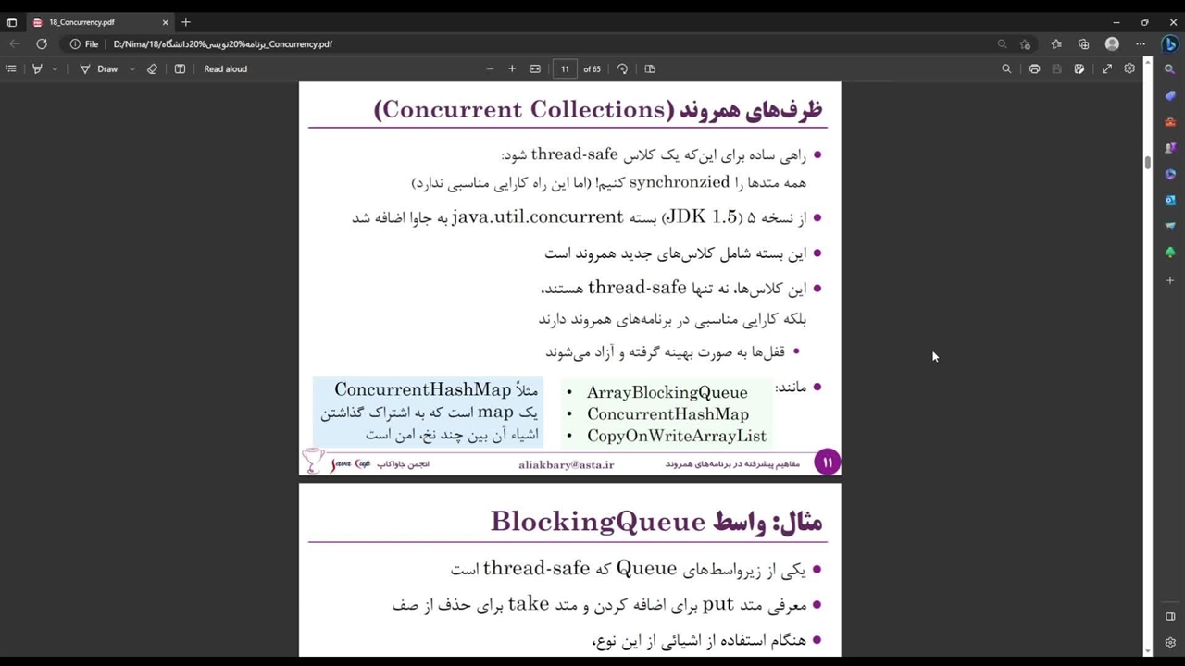Switch to the 18_Concurrency.pdf tab
The image size is (1185, 666).
(93, 22)
